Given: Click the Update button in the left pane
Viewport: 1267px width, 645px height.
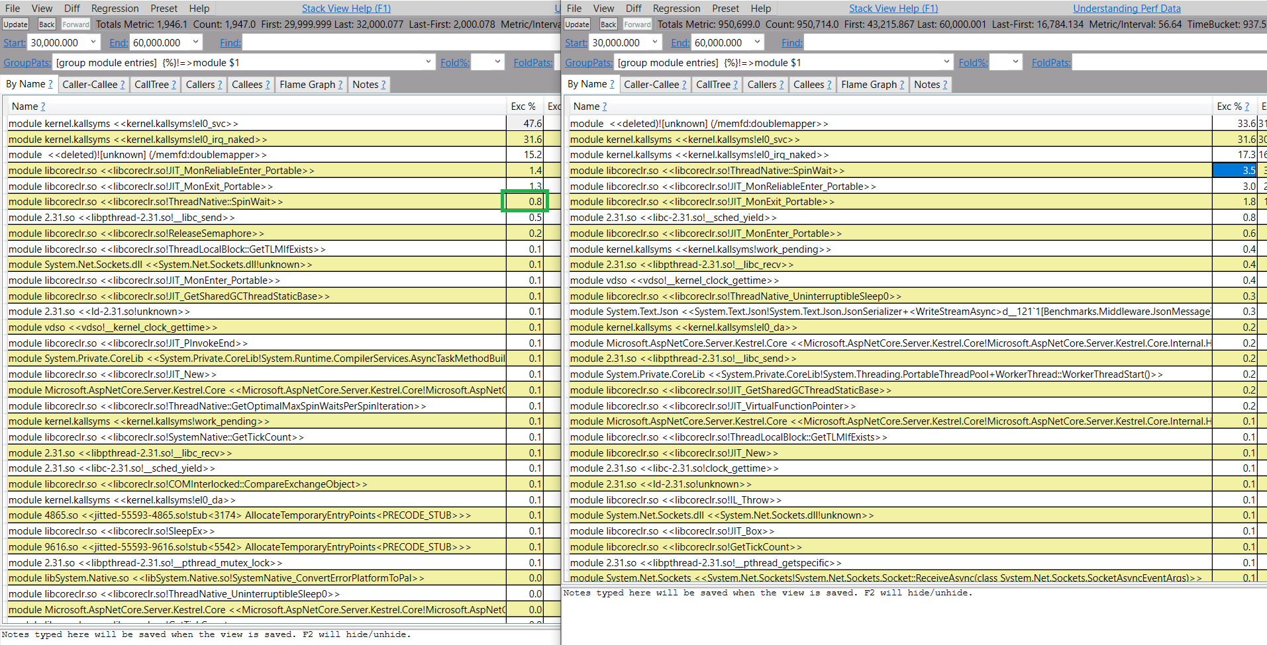Looking at the screenshot, I should point(15,24).
